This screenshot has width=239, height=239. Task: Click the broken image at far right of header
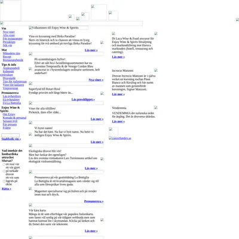pyautogui.click(x=237, y=20)
